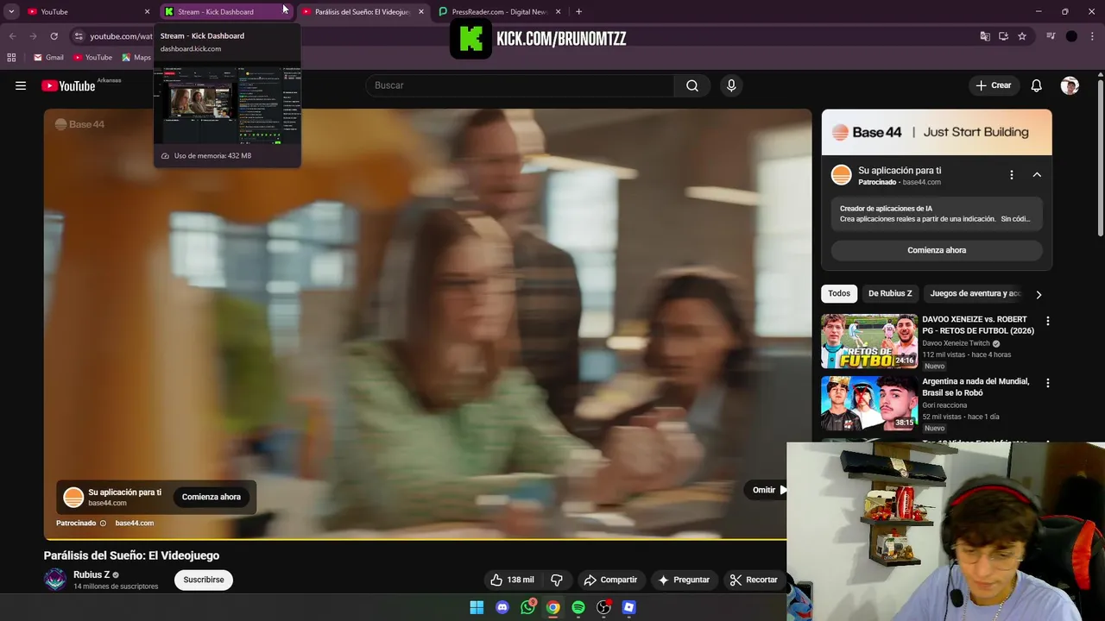Open WhatsApp from the taskbar
Viewport: 1105px width, 621px height.
coord(527,607)
